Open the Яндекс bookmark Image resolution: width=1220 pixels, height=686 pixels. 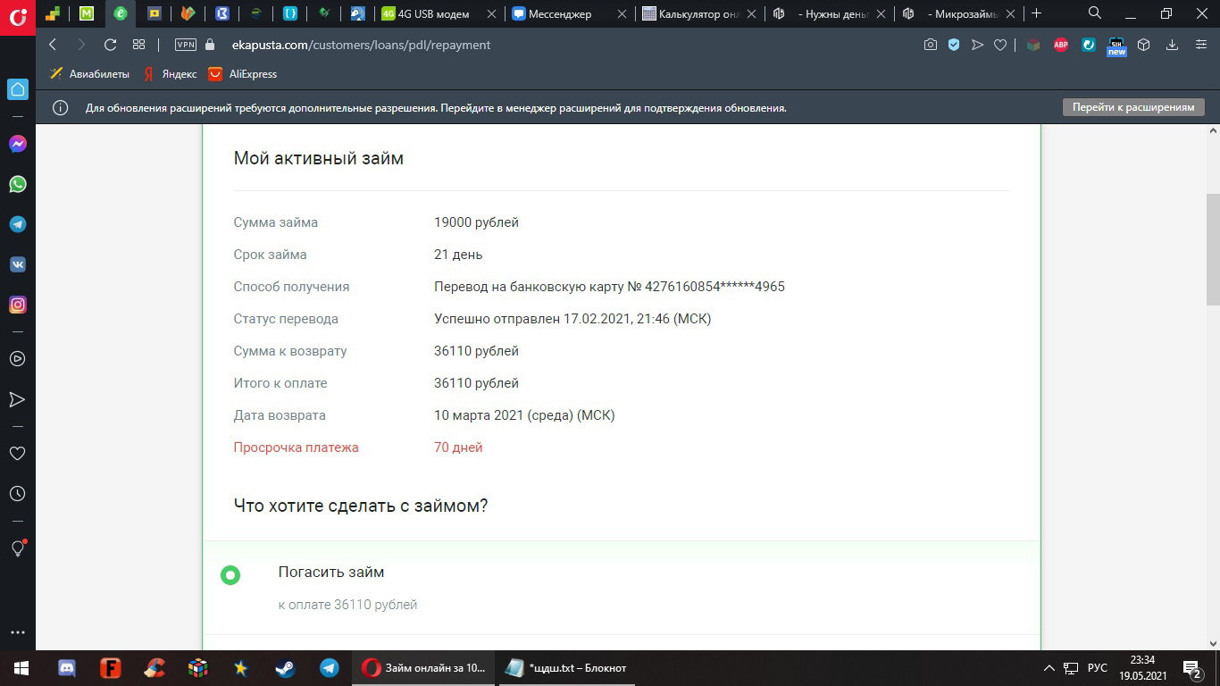coord(170,74)
